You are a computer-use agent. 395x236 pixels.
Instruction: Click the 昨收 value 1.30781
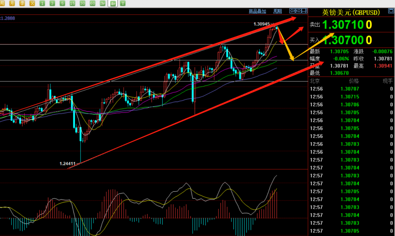(x=383, y=59)
